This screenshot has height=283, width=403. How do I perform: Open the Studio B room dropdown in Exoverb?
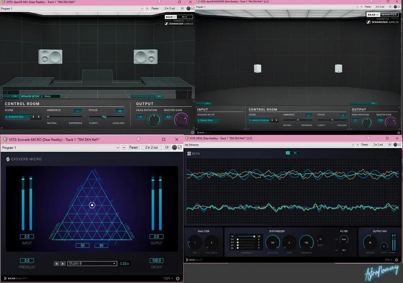(x=92, y=263)
